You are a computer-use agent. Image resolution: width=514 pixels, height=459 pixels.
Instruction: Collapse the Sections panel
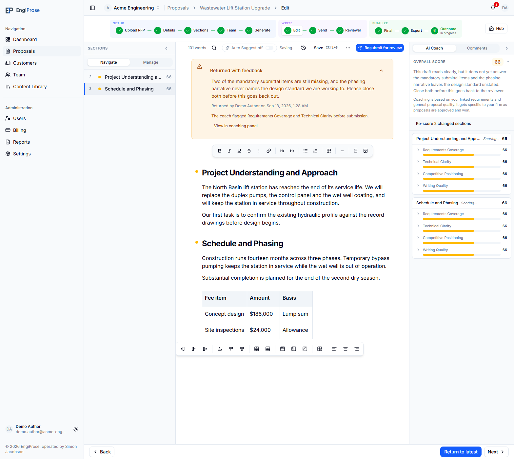point(166,48)
